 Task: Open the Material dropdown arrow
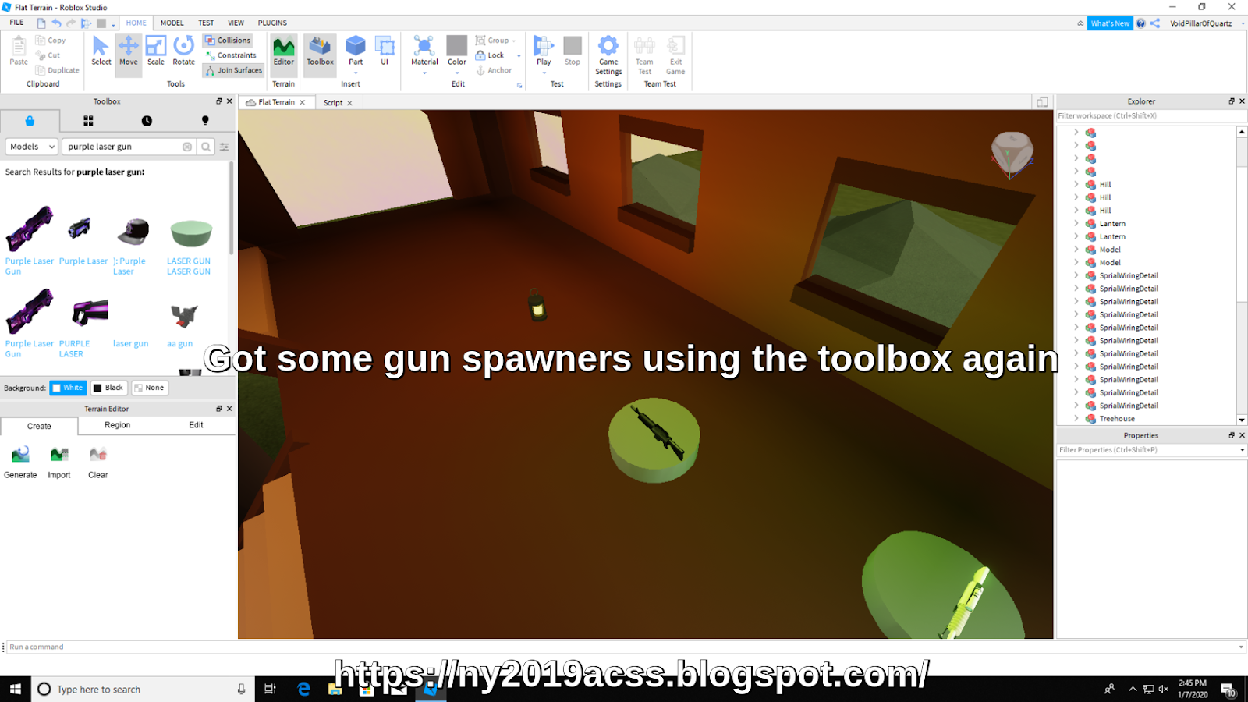tap(424, 73)
